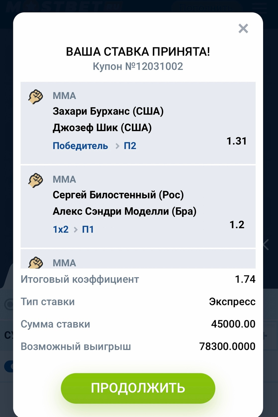Tap the partially hidden third MMA fist icon
The height and width of the screenshot is (417, 278).
click(36, 263)
